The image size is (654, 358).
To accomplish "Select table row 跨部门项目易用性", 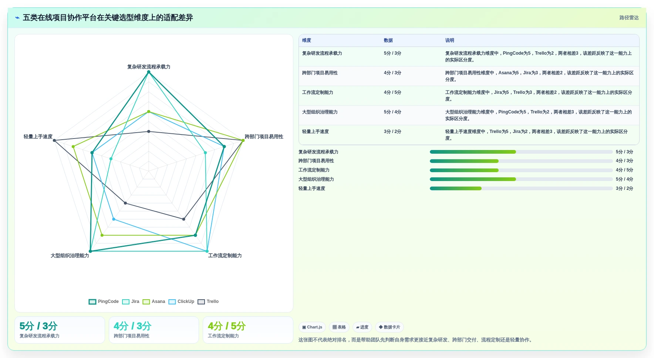I will pyautogui.click(x=469, y=76).
